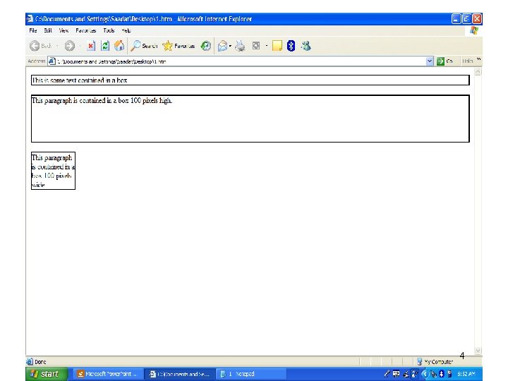
Task: Refresh the page using green arrows icon
Action: click(105, 46)
